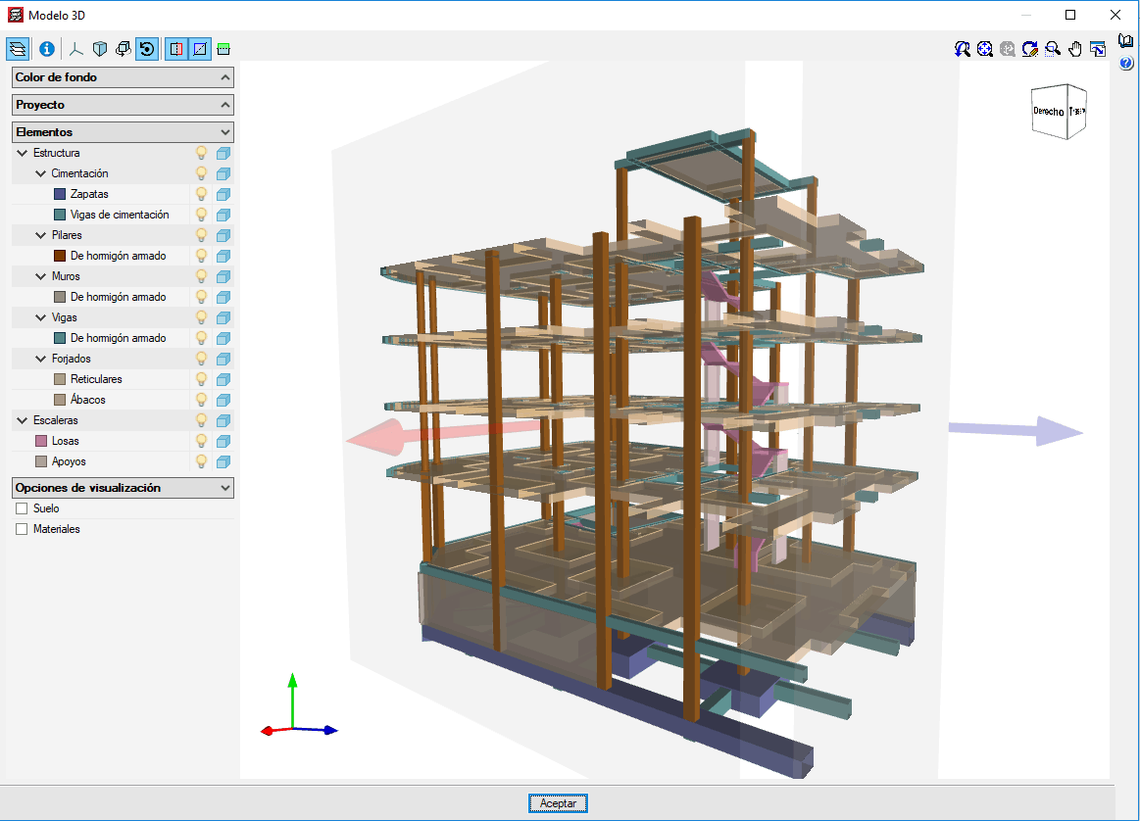Viewport: 1140px width, 821px height.
Task: Click the blue section plane arrow handle
Action: (1058, 432)
